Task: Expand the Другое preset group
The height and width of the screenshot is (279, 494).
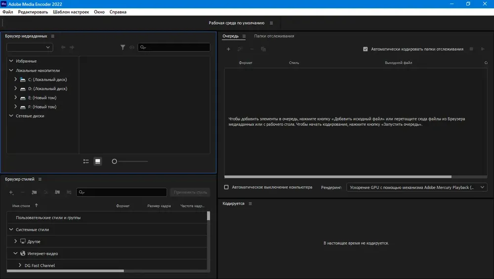Action: pyautogui.click(x=15, y=241)
